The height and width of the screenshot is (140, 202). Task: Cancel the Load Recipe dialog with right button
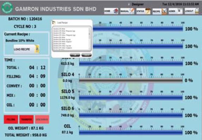[87, 55]
